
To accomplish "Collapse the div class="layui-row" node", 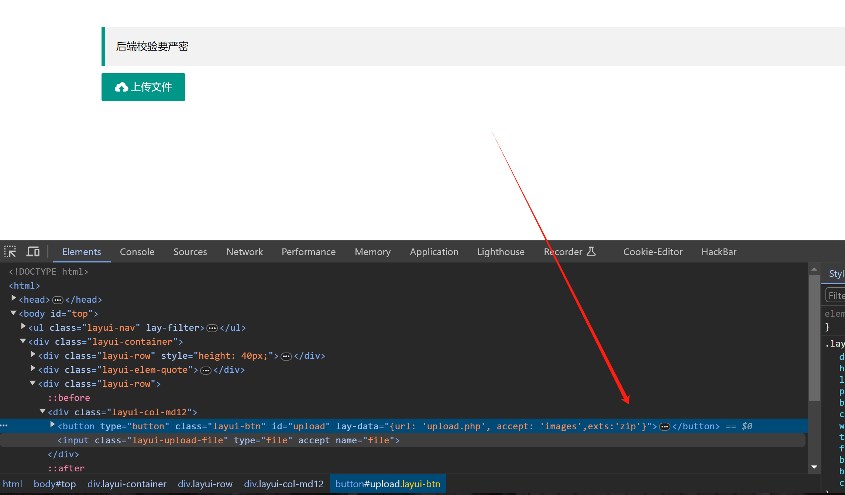I will pyautogui.click(x=33, y=383).
